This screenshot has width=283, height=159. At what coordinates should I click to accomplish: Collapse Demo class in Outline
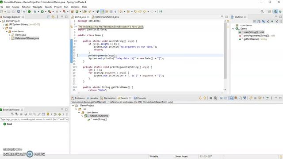pyautogui.click(x=233, y=29)
